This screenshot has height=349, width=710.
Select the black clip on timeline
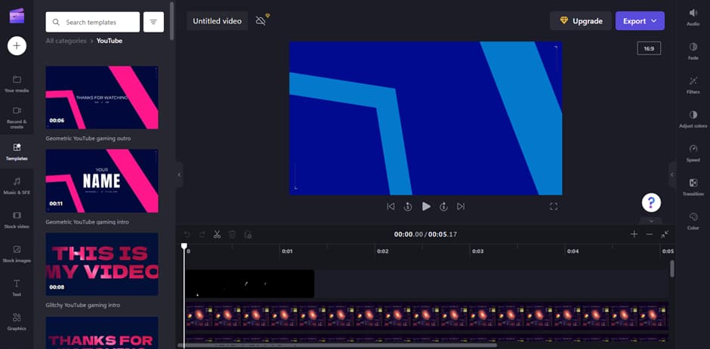[x=249, y=284]
